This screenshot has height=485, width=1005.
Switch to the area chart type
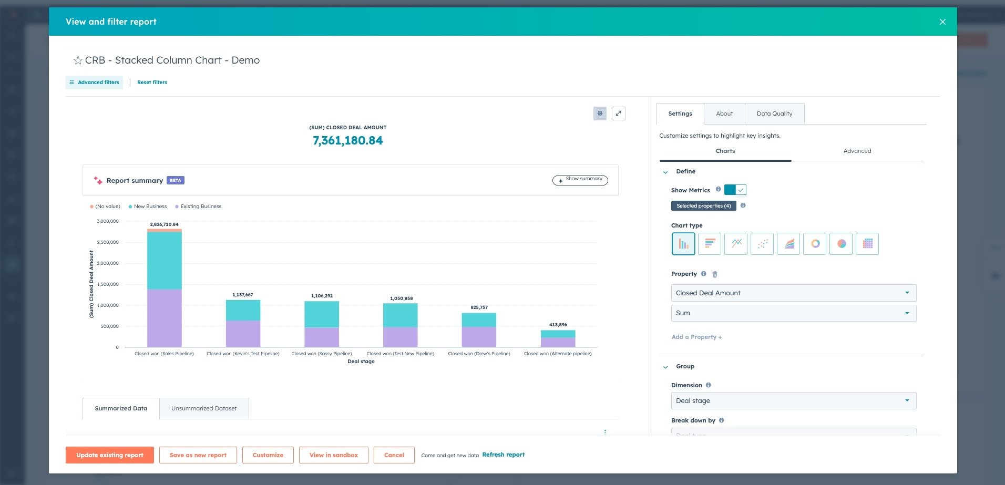pos(788,244)
